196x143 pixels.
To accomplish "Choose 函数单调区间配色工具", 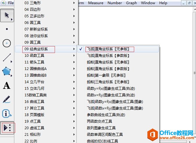I will [118, 135].
